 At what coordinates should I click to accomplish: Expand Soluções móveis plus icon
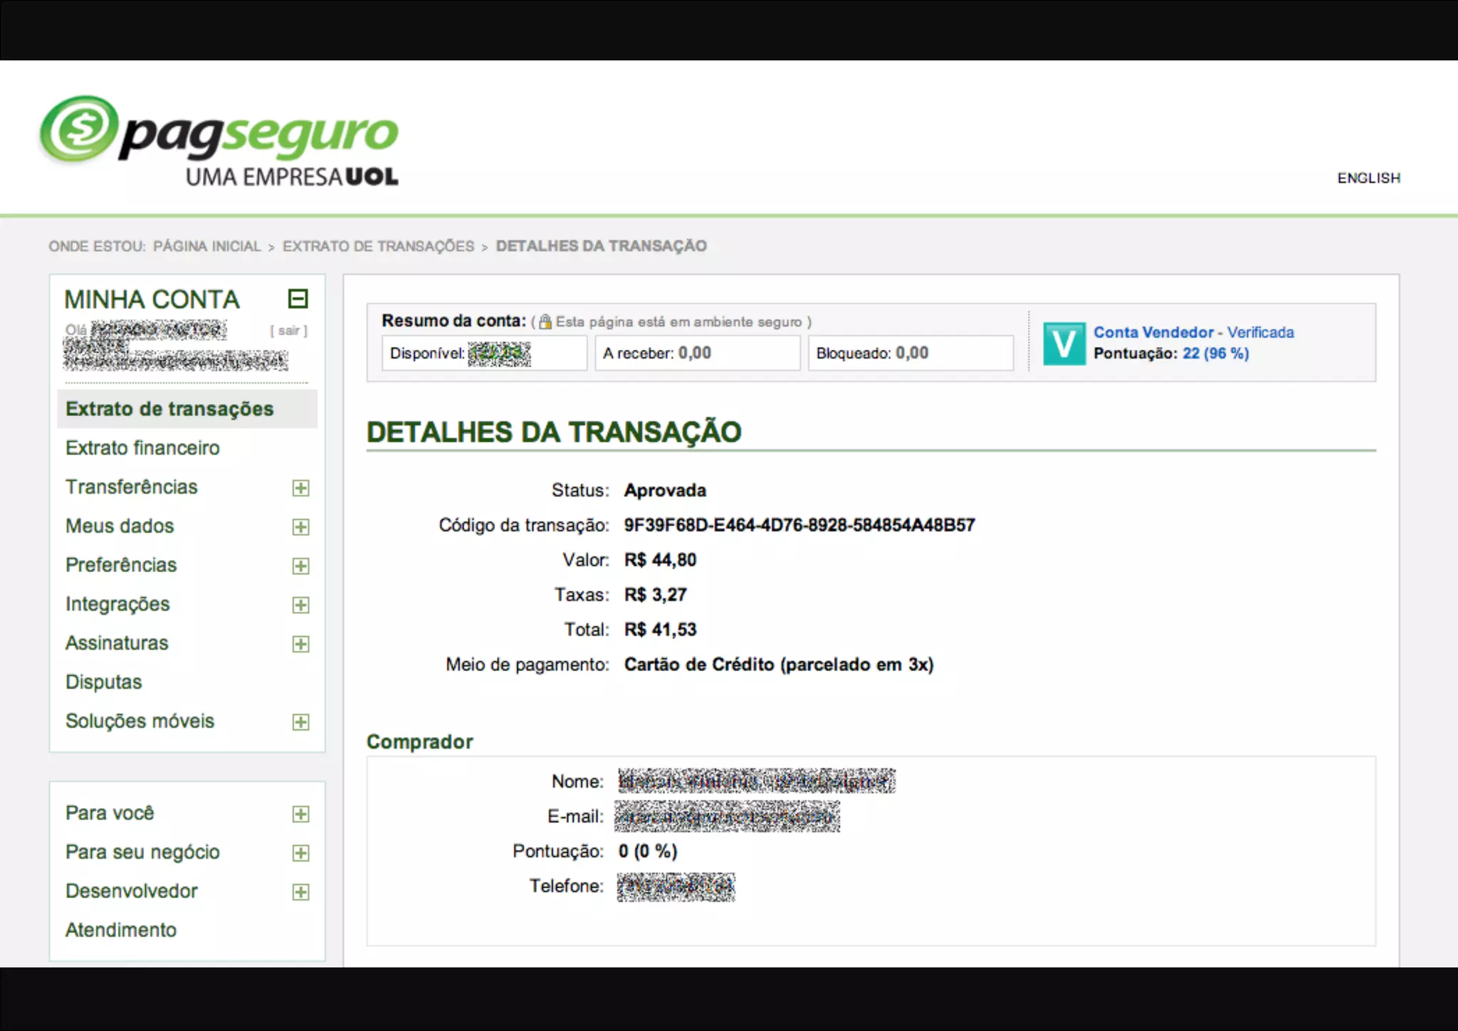[300, 722]
